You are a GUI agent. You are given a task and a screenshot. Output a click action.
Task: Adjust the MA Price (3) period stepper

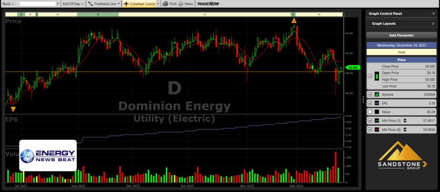(x=405, y=121)
